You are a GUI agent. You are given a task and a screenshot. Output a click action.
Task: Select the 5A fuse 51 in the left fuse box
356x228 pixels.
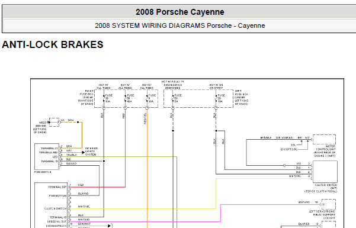(176, 98)
